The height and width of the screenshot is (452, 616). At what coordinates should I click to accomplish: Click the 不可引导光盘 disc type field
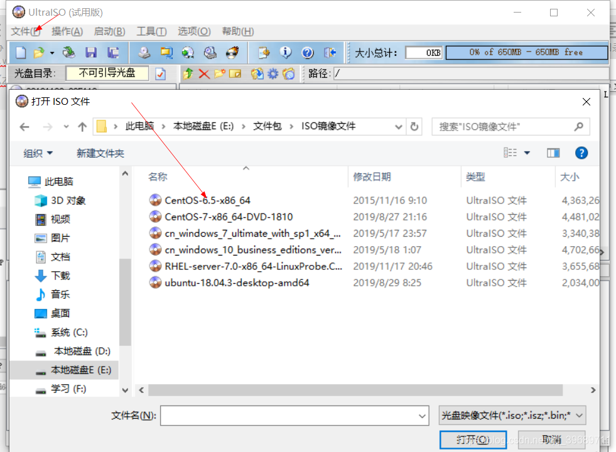[107, 73]
